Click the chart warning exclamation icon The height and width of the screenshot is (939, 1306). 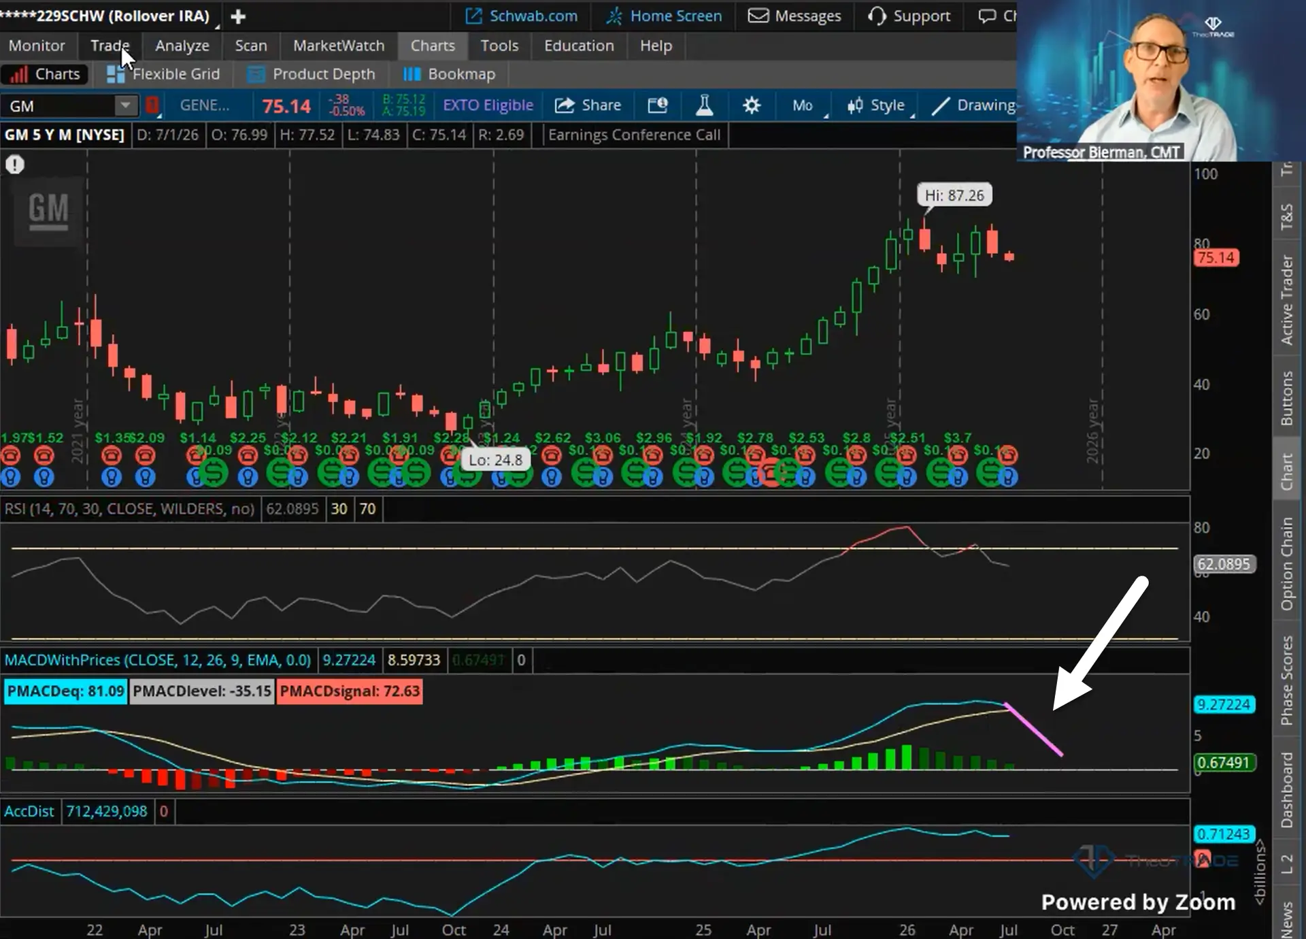coord(15,165)
